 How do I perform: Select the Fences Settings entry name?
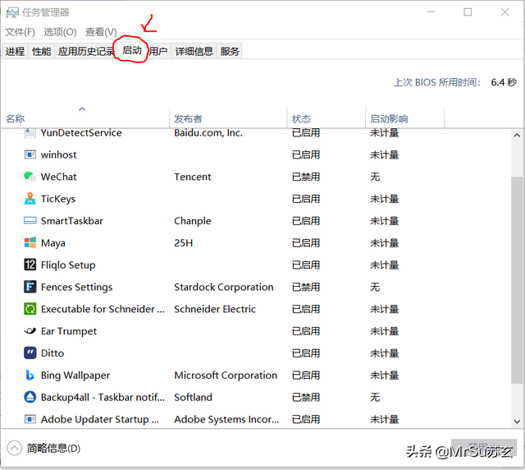pos(76,287)
